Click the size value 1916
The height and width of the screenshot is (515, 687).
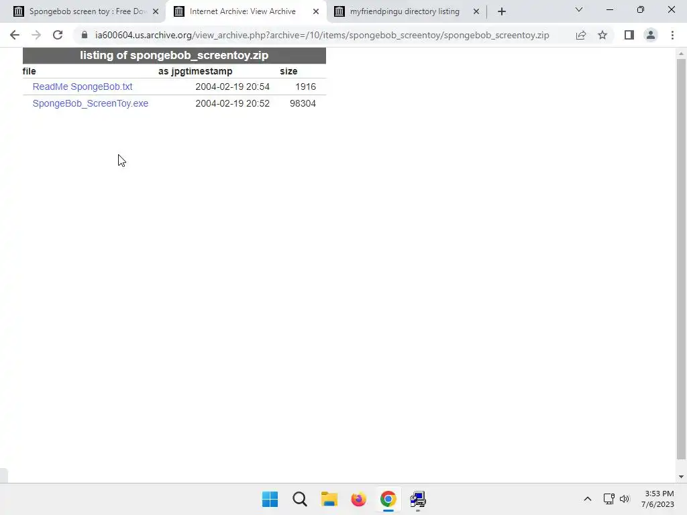[x=305, y=87]
